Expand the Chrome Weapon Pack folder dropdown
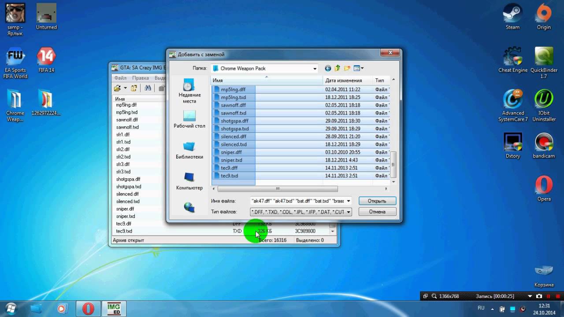Image resolution: width=564 pixels, height=317 pixels. click(315, 69)
